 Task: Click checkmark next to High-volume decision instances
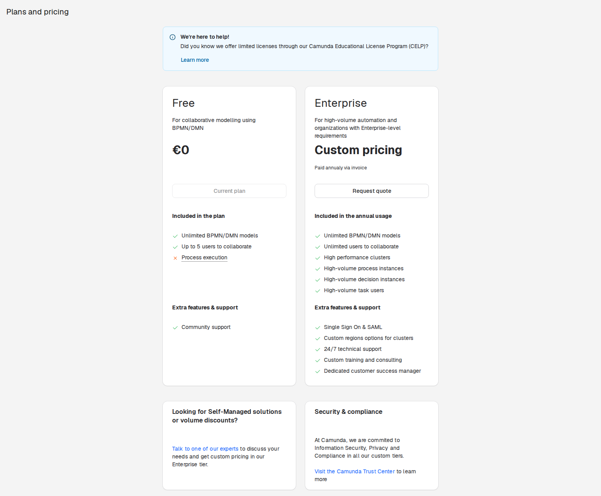[x=318, y=280]
